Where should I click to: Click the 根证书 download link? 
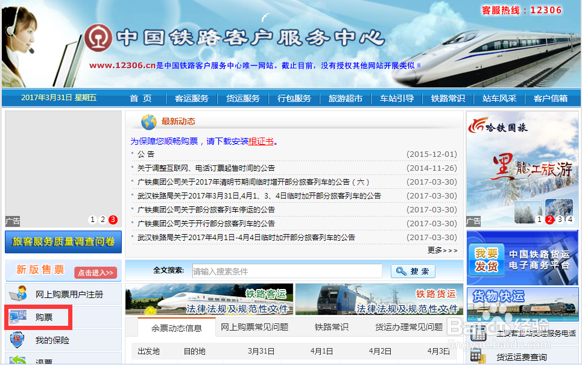pyautogui.click(x=261, y=141)
